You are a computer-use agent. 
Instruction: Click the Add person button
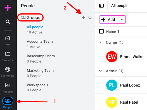[108, 20]
